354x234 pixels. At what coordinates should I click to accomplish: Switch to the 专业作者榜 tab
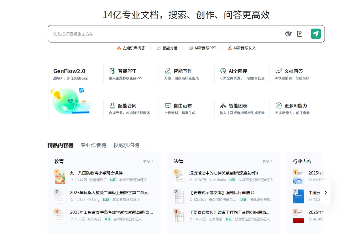tap(93, 145)
